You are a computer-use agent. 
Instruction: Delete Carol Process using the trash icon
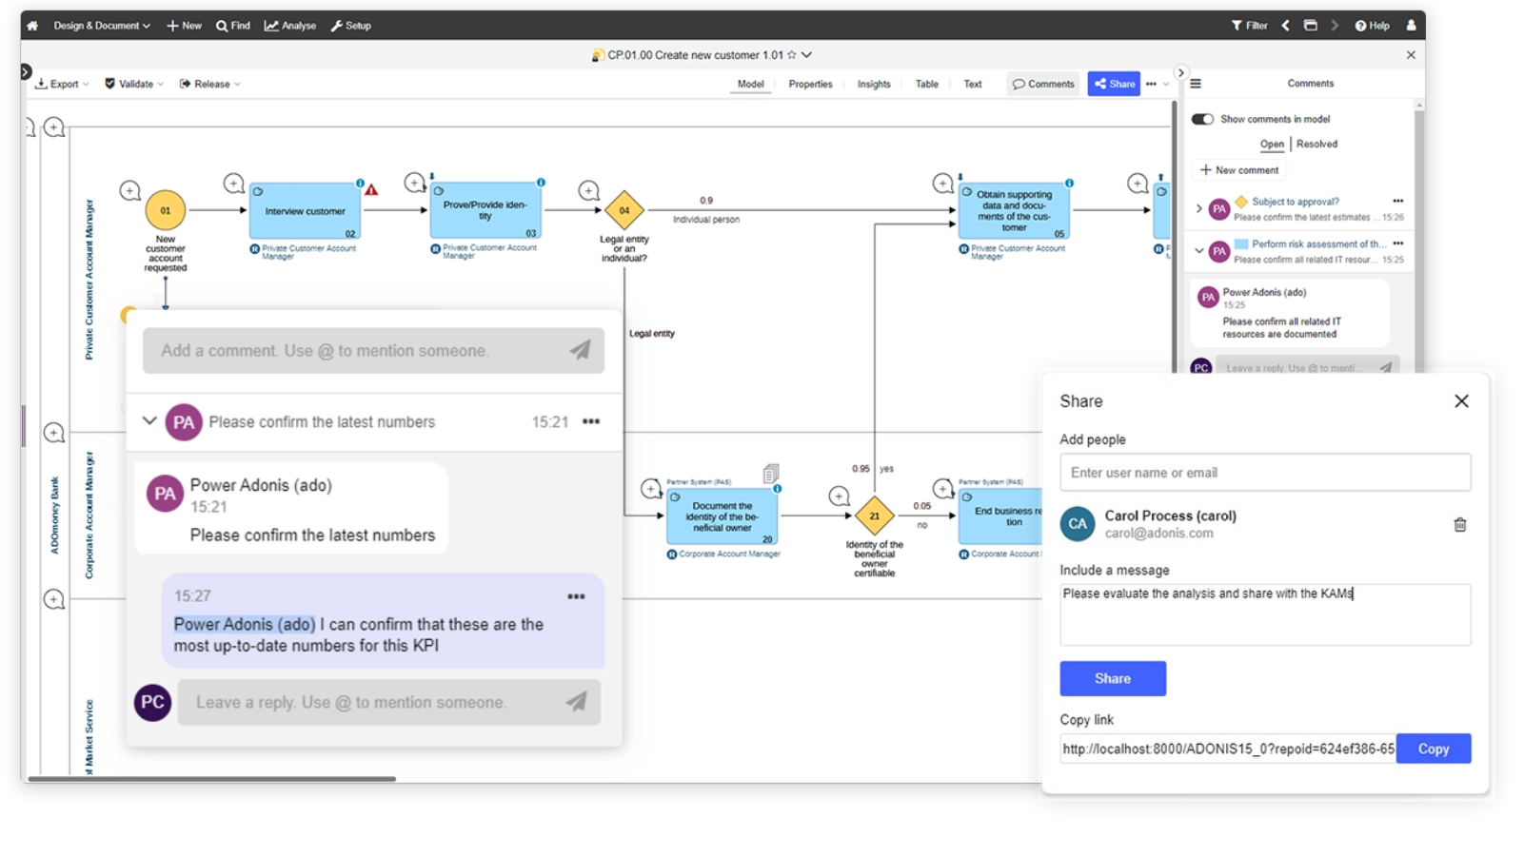1461,524
